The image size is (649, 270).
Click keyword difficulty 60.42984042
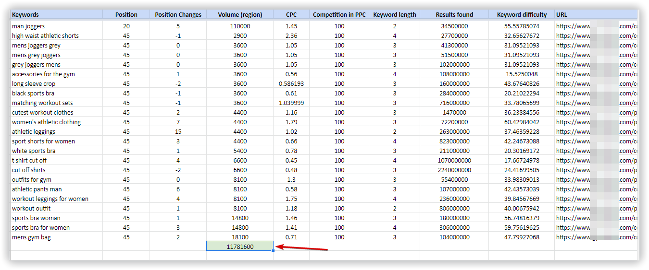click(x=522, y=122)
